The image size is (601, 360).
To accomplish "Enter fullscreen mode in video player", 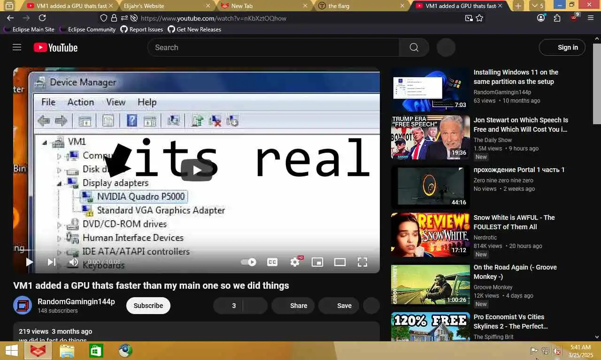I will click(x=362, y=262).
